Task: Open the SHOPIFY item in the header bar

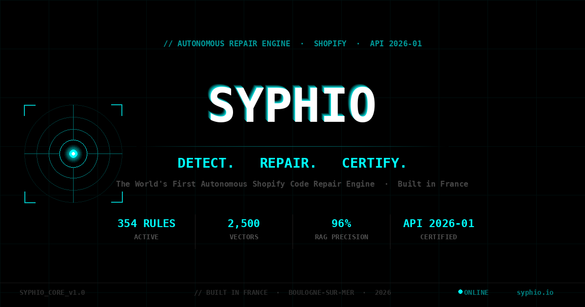Action: 330,43
